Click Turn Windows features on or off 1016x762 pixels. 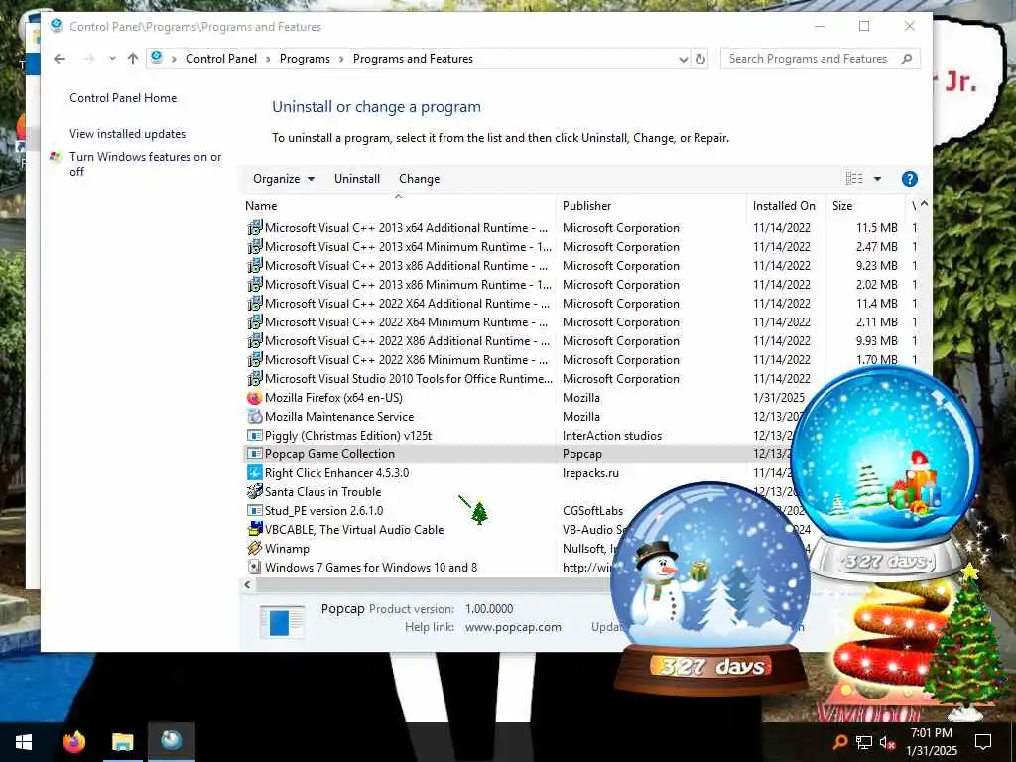(x=145, y=164)
